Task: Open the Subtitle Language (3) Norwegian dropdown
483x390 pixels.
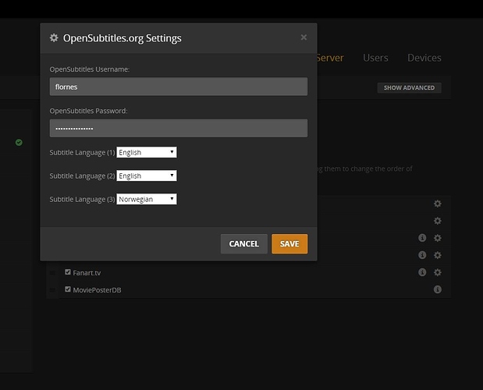Action: pyautogui.click(x=147, y=199)
